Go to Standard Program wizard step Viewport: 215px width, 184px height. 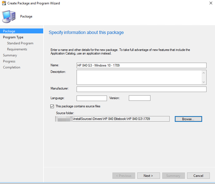(x=20, y=43)
